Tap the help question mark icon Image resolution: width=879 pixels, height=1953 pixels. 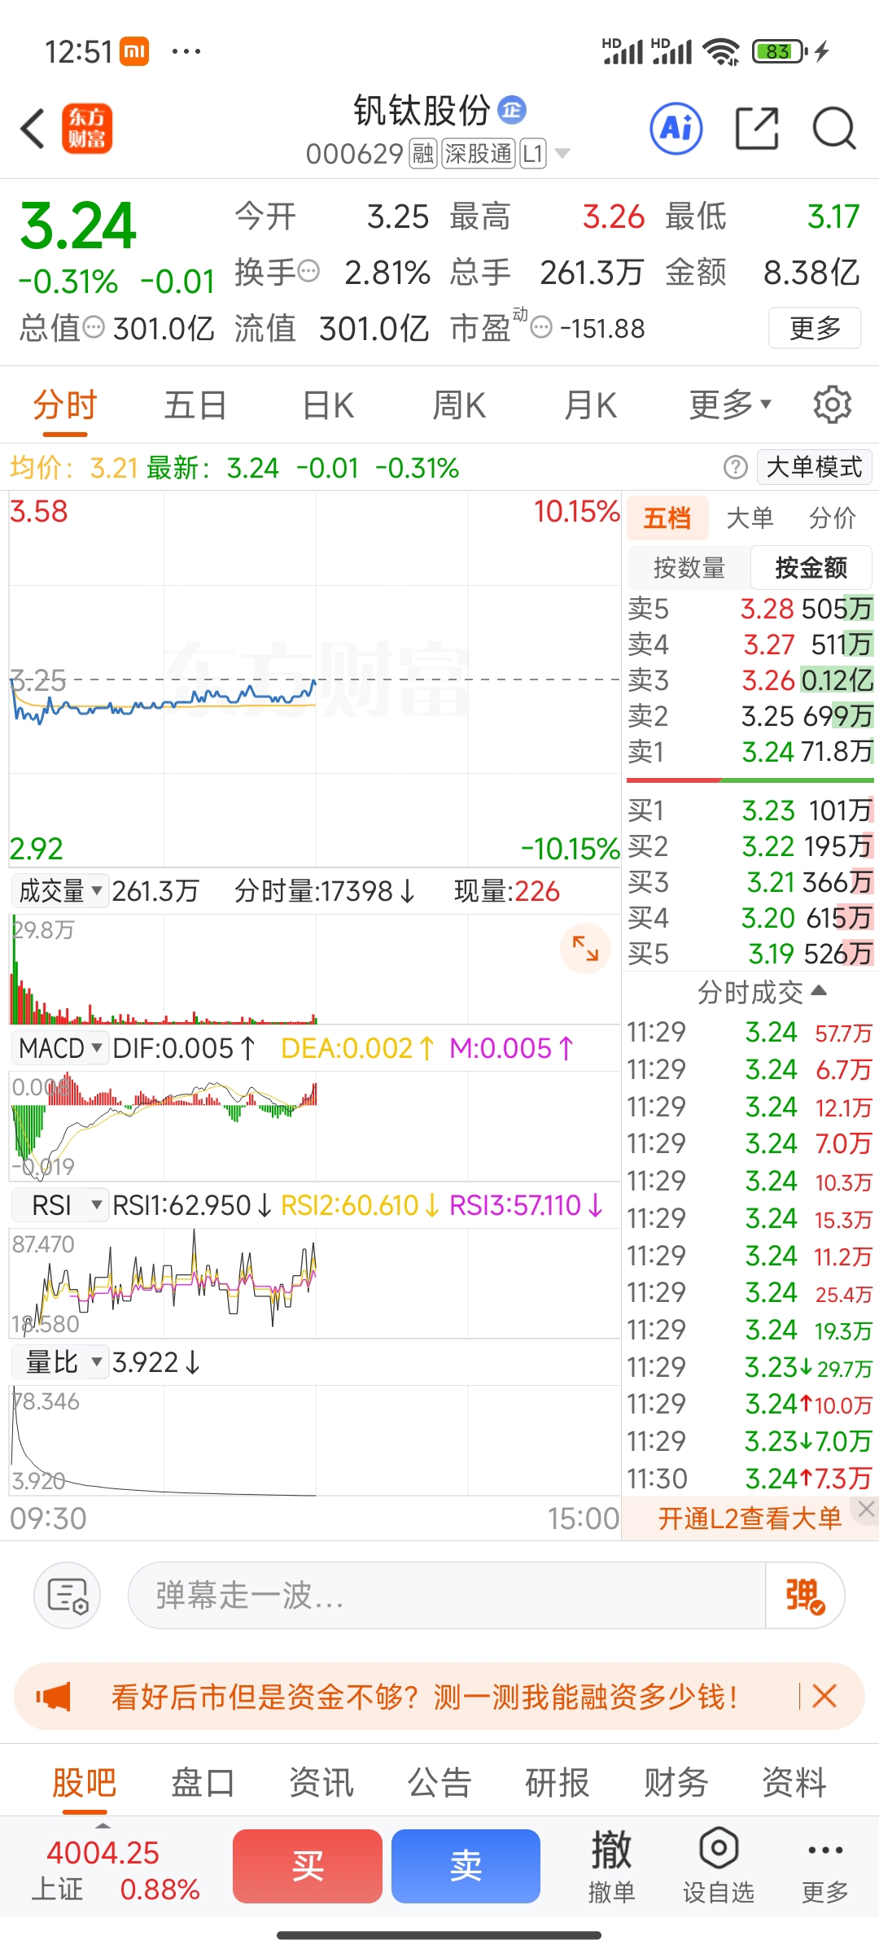tap(735, 467)
